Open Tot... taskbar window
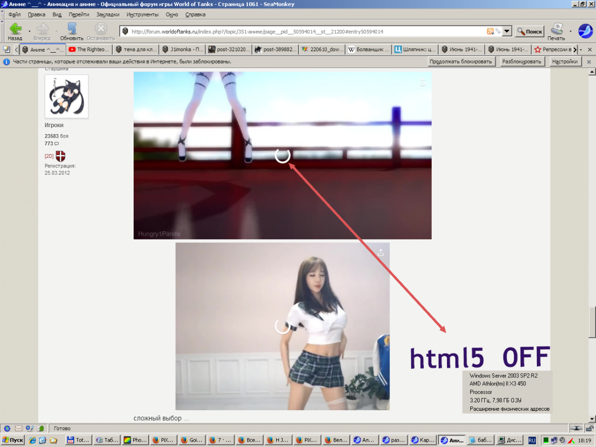596x447 pixels. 79,440
